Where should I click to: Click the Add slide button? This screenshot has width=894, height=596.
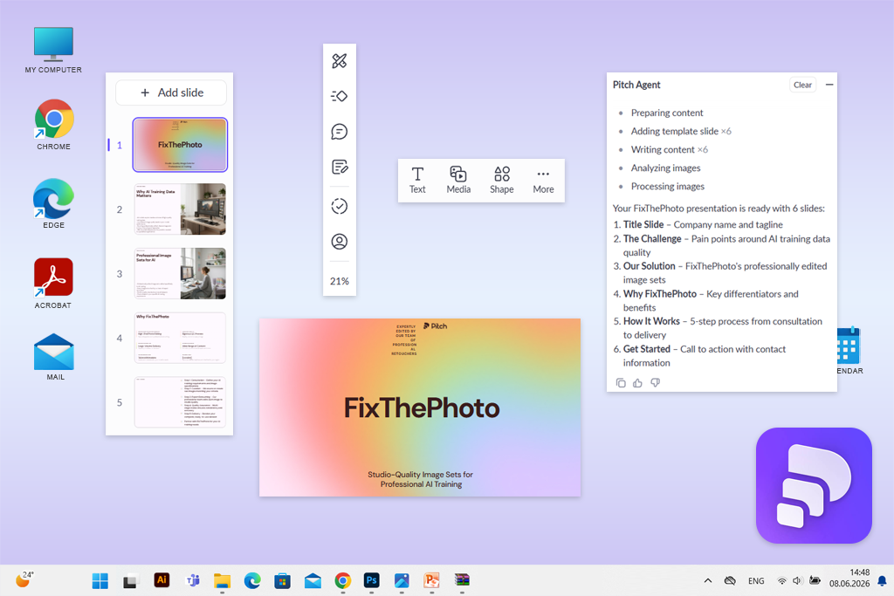point(171,92)
